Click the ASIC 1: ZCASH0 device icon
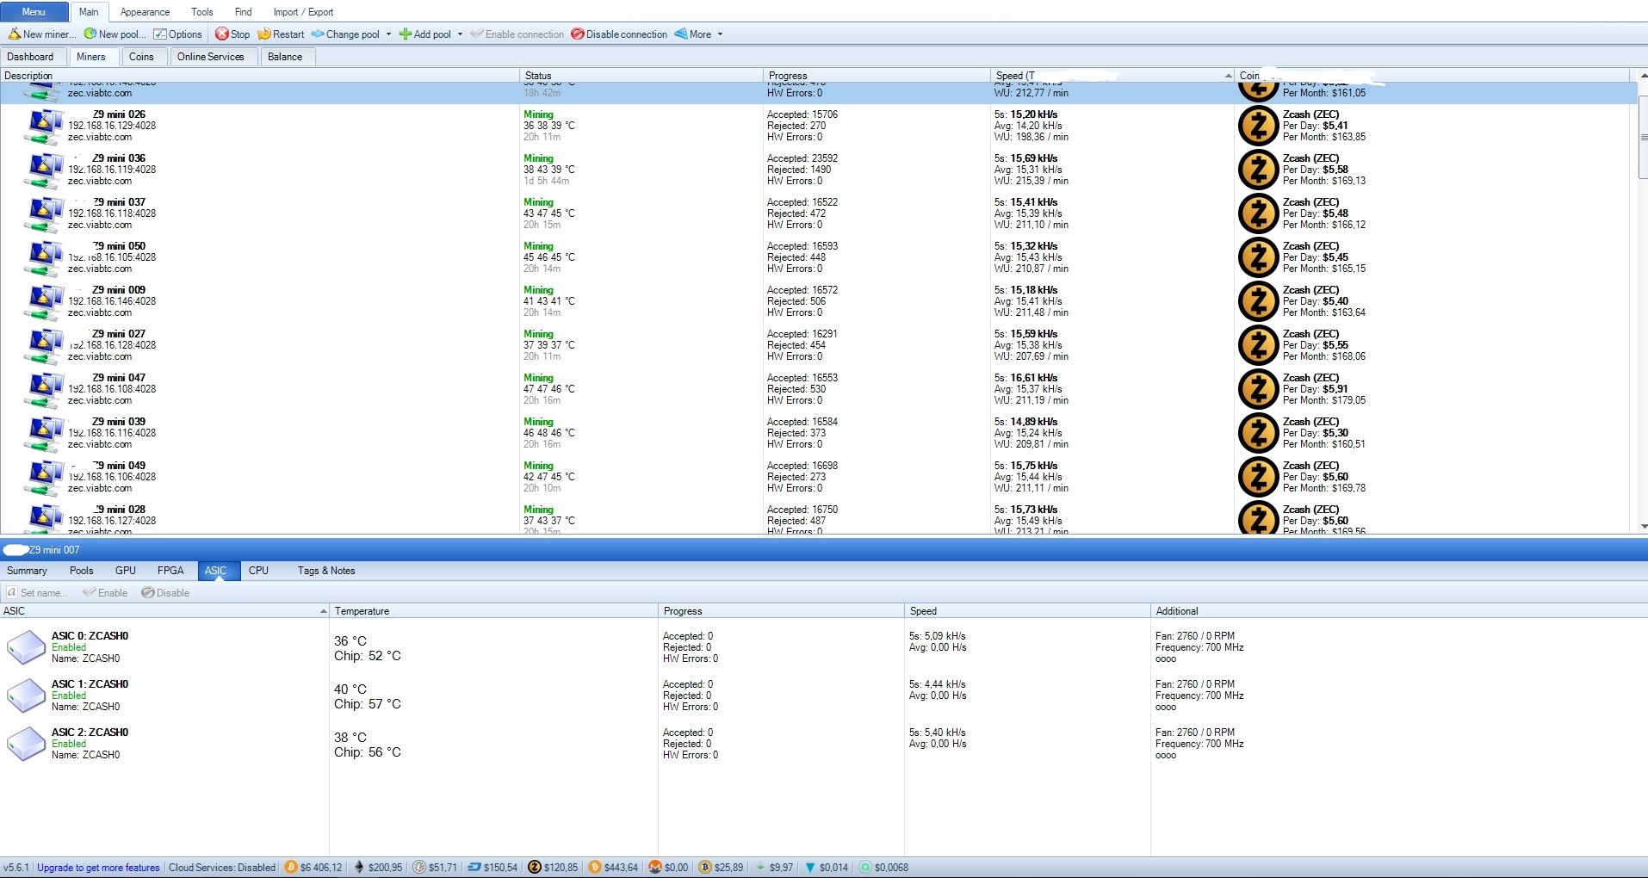Viewport: 1648px width, 878px height. 26,696
